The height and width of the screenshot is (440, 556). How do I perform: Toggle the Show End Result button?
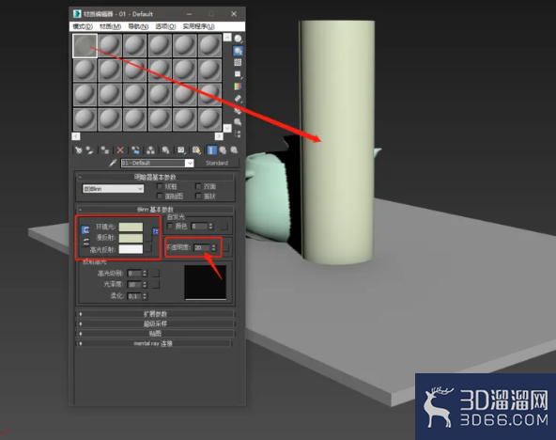coord(211,150)
